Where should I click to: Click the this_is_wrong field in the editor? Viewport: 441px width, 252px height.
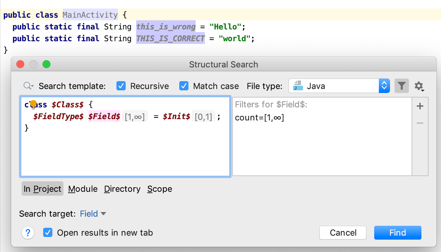[166, 27]
